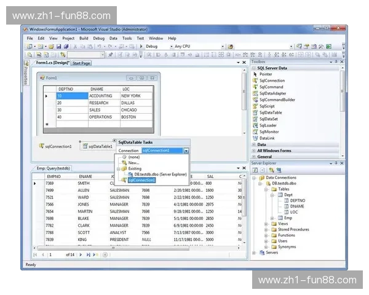369x295 pixels.
Task: Collapse the SQL Server Data toolbox group
Action: click(254, 68)
